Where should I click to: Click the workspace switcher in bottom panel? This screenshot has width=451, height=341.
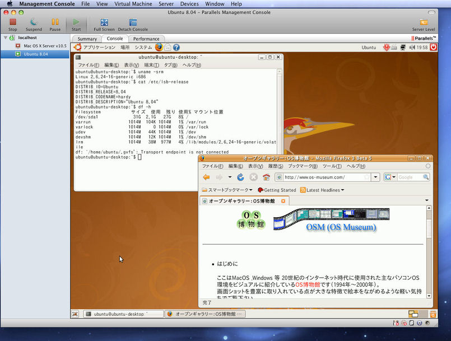pyautogui.click(x=417, y=314)
